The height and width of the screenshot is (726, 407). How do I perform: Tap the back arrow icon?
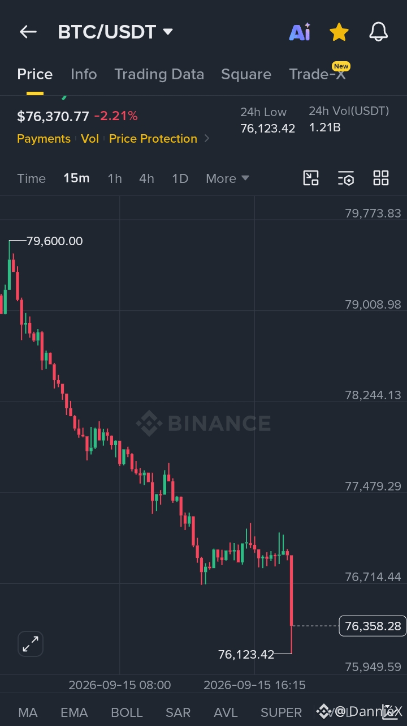tap(28, 32)
